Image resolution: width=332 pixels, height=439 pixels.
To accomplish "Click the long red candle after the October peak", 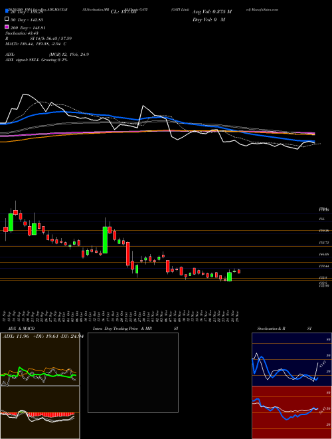I will (x=128, y=253).
